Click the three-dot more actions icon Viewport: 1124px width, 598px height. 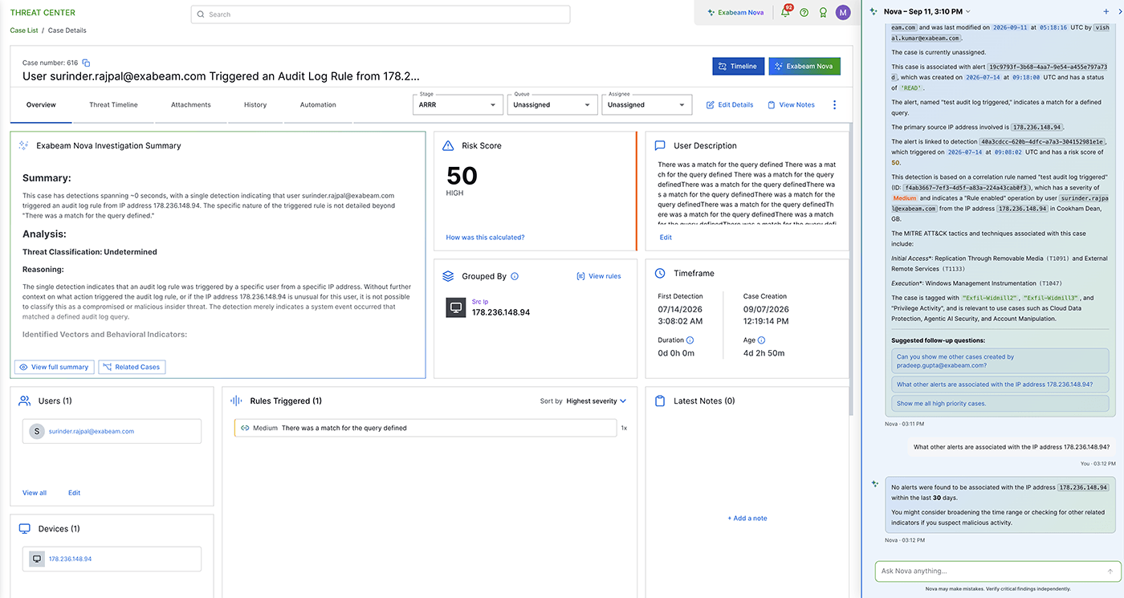click(x=834, y=105)
